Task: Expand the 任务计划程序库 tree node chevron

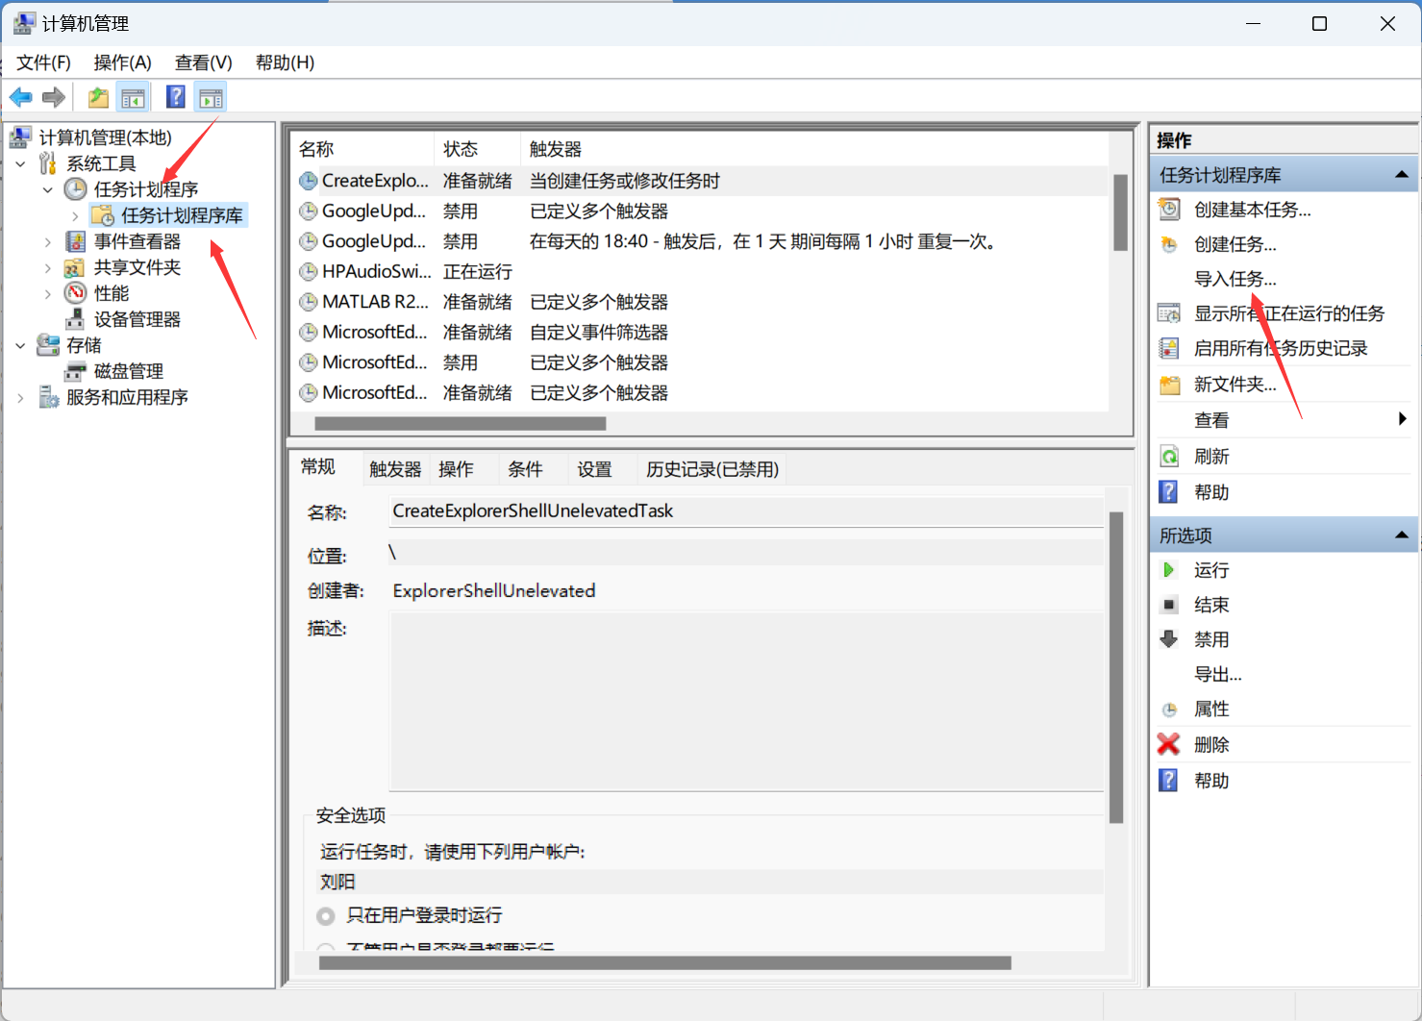Action: 75,216
